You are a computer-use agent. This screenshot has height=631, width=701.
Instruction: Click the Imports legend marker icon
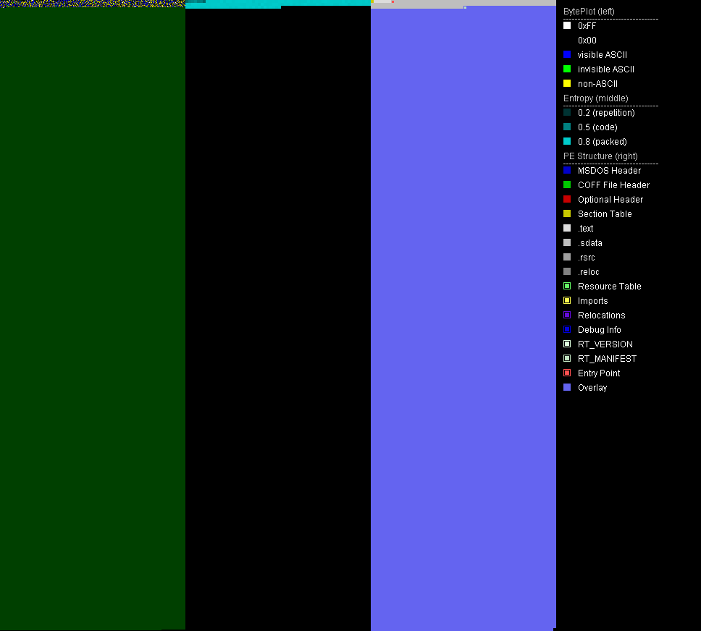point(567,300)
